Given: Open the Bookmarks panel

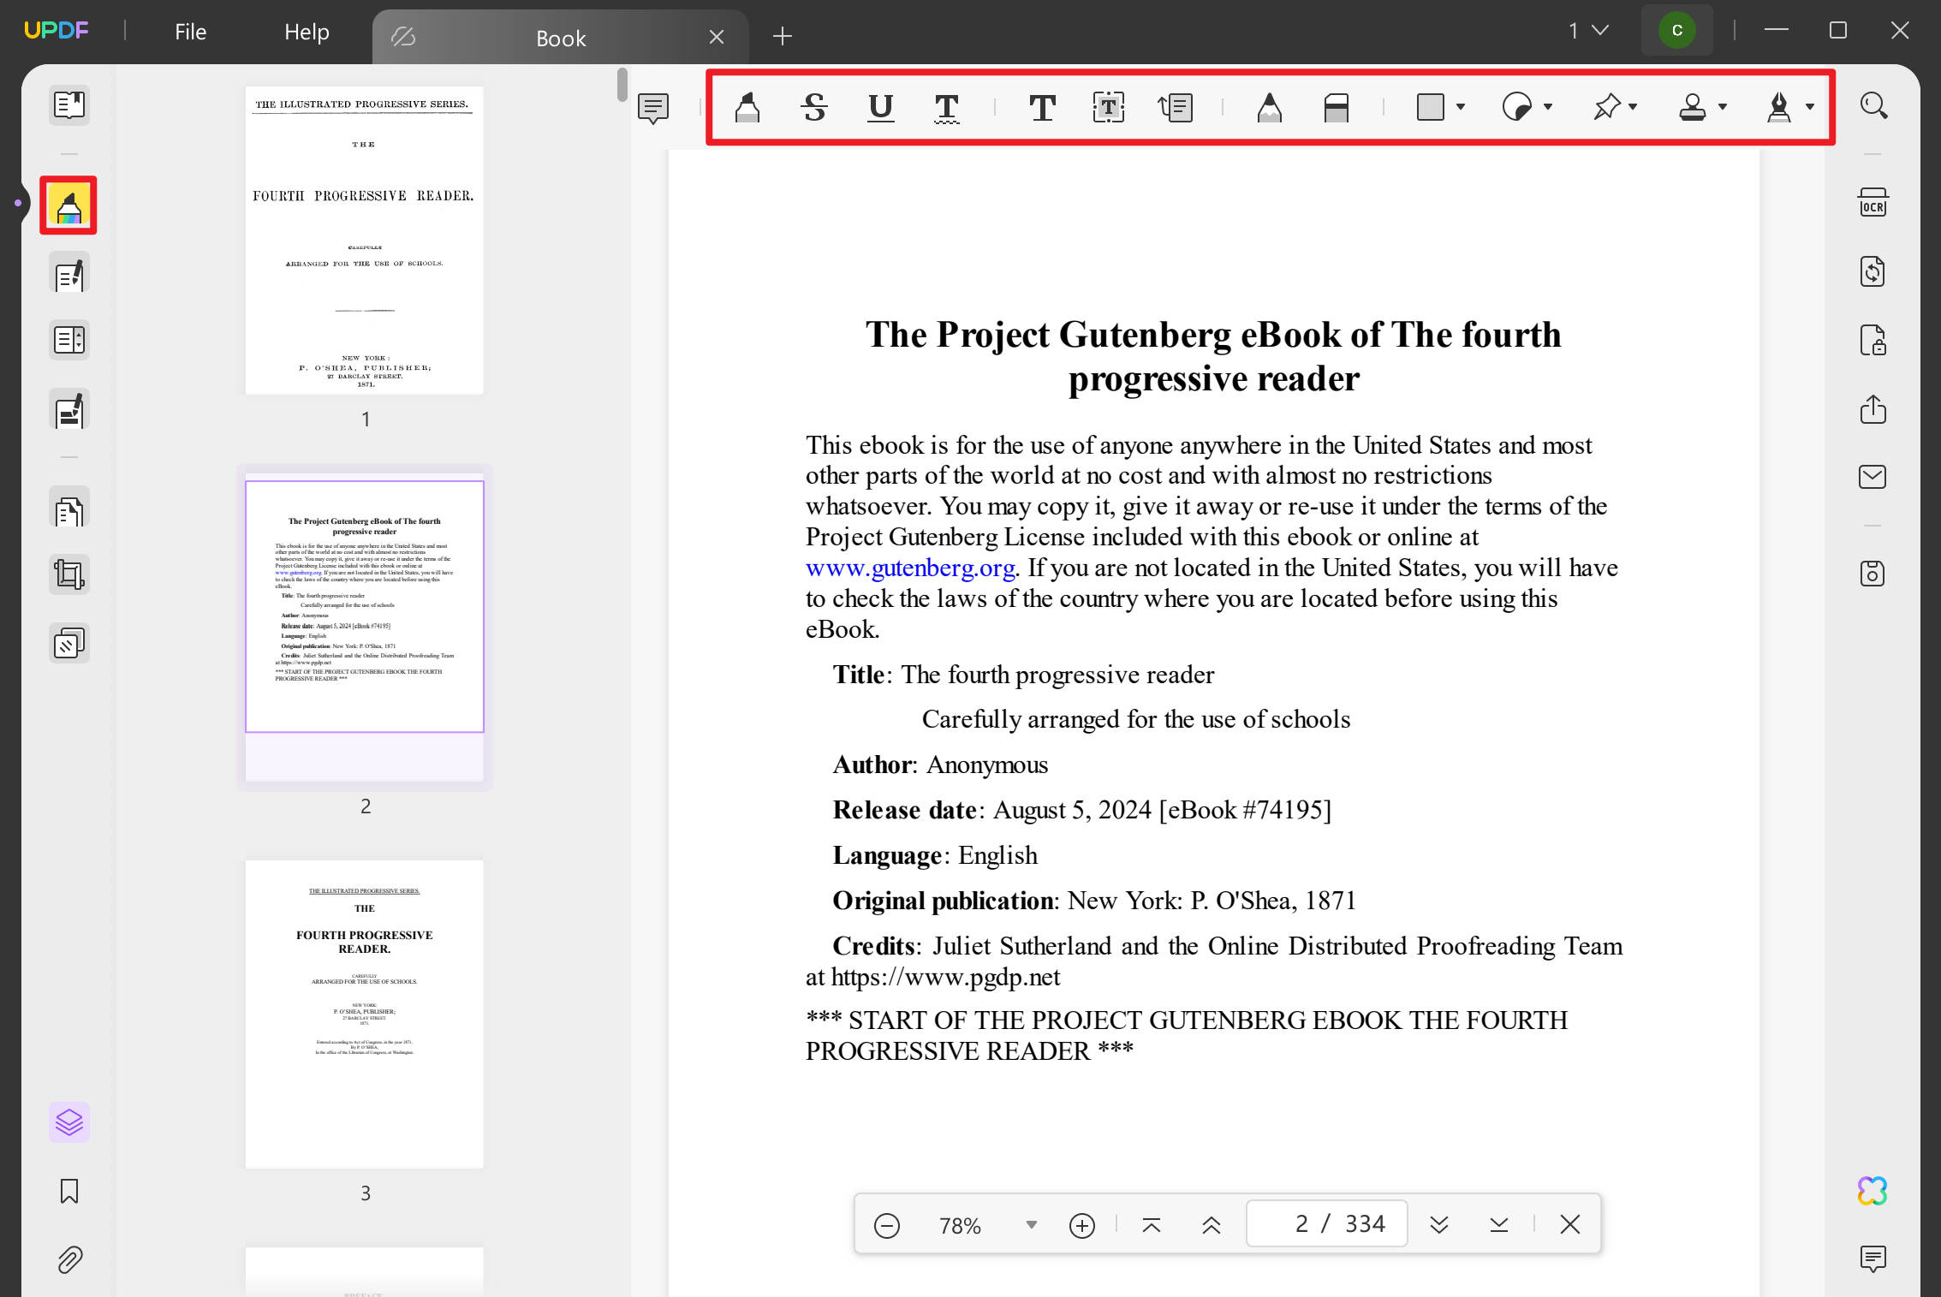Looking at the screenshot, I should (69, 1192).
